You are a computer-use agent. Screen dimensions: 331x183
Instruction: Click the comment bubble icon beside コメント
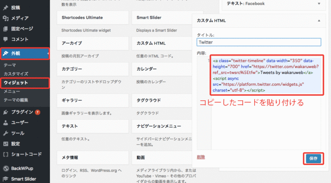point(5,39)
